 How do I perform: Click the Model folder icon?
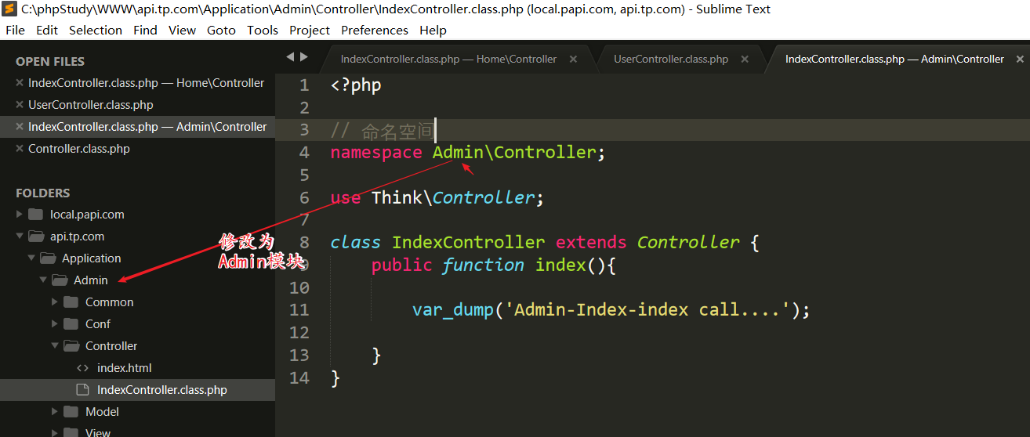(x=71, y=412)
